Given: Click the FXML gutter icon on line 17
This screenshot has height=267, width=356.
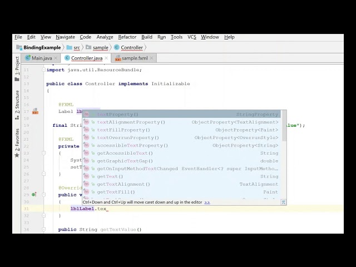Looking at the screenshot, I should coord(35,111).
